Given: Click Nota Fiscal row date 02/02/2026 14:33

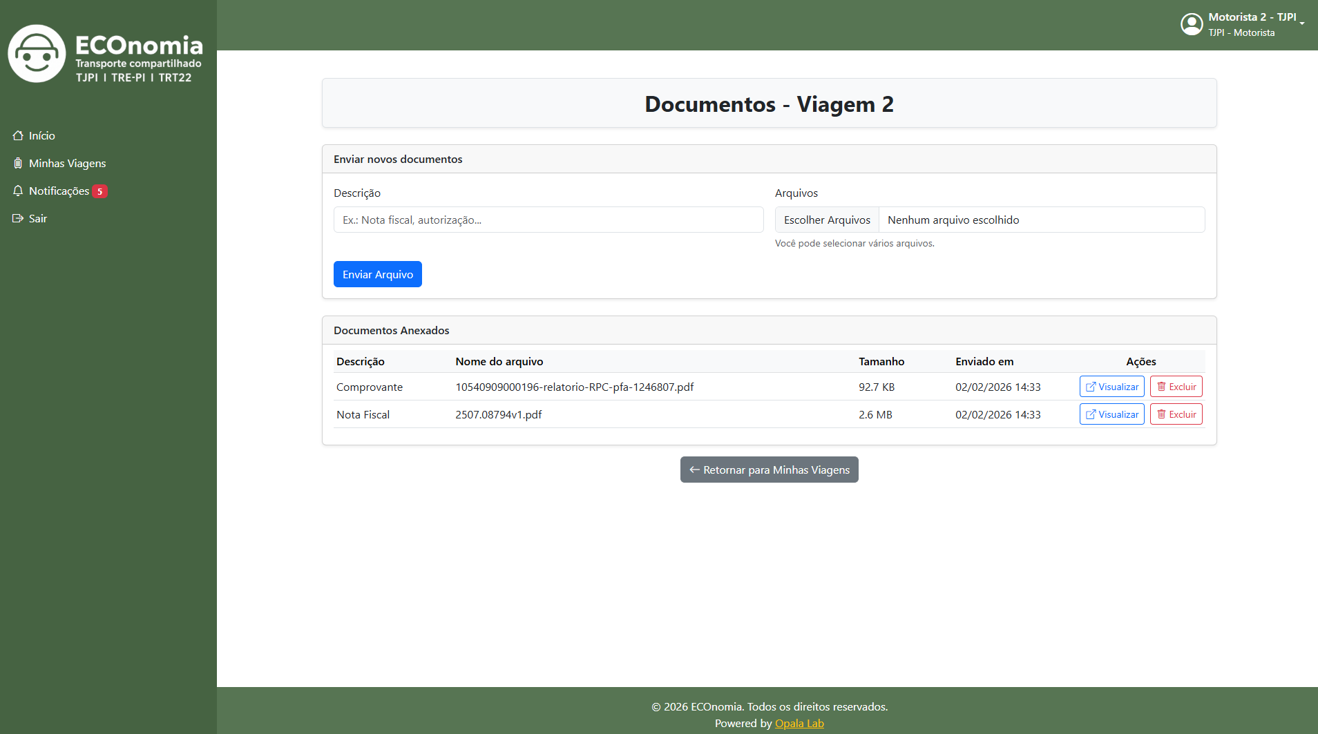Looking at the screenshot, I should (998, 414).
